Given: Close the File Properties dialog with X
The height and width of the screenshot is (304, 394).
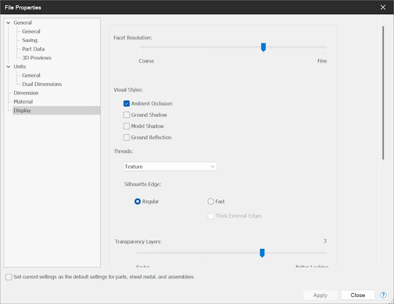Looking at the screenshot, I should 383,7.
